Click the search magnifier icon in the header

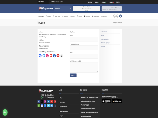70,8
